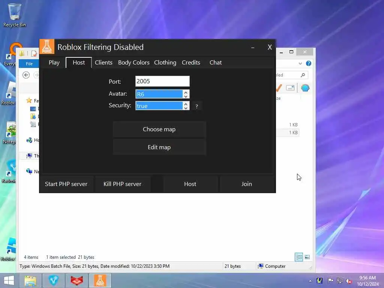Click the Security help question mark
Screen dimensions: 384x288
pos(196,106)
